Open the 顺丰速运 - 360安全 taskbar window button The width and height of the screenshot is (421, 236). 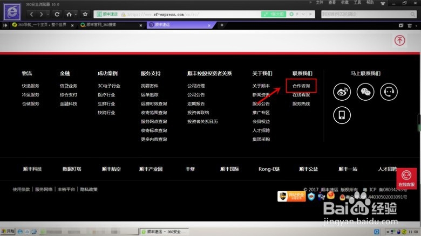(164, 232)
